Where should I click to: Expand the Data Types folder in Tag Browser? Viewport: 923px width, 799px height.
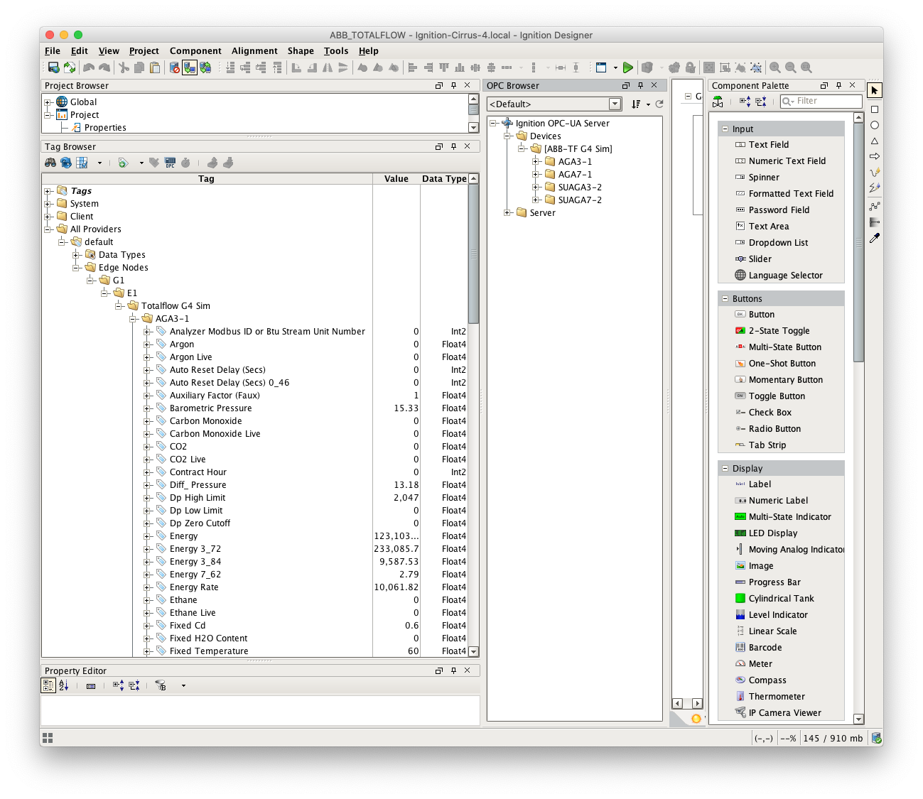(76, 255)
